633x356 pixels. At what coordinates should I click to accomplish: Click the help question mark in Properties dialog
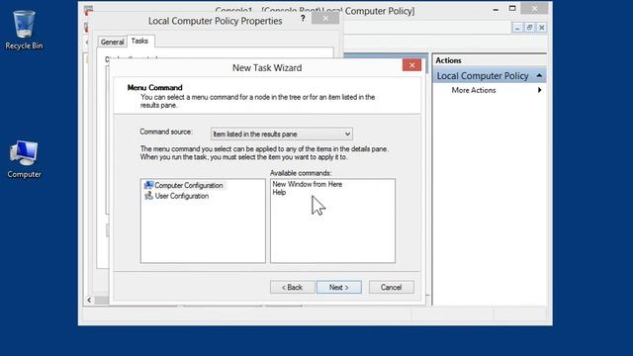click(303, 18)
